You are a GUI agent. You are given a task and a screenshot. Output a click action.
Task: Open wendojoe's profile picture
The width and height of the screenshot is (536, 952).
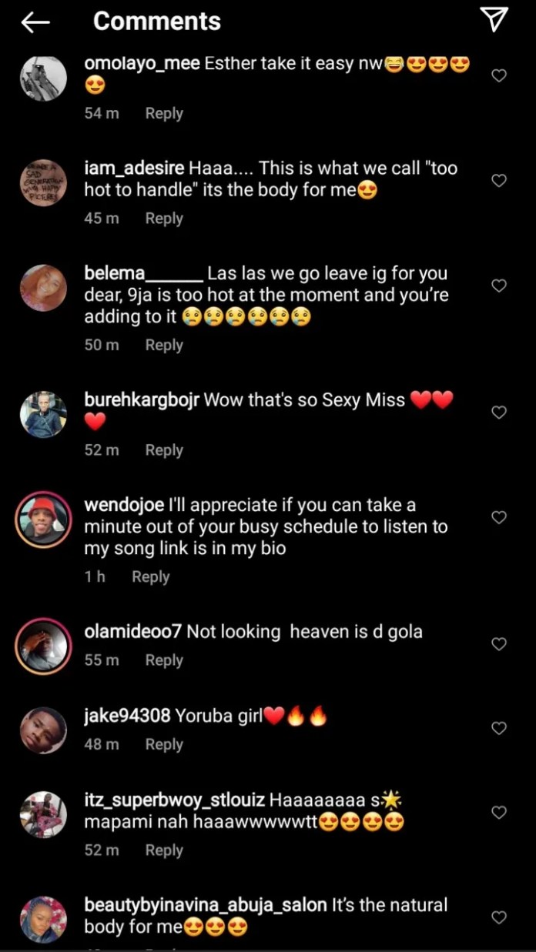(43, 519)
